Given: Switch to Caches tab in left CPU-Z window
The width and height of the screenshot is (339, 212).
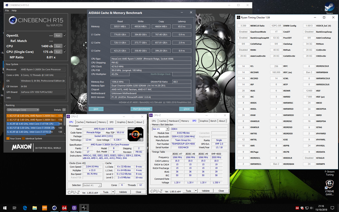Looking at the screenshot, I should [x=80, y=122].
